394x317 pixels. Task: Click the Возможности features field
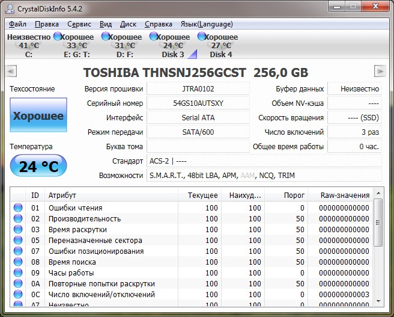click(x=264, y=176)
